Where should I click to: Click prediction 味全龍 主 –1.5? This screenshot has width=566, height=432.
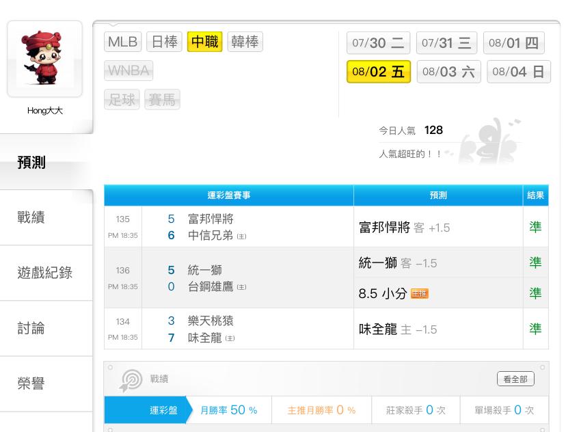[x=398, y=329]
